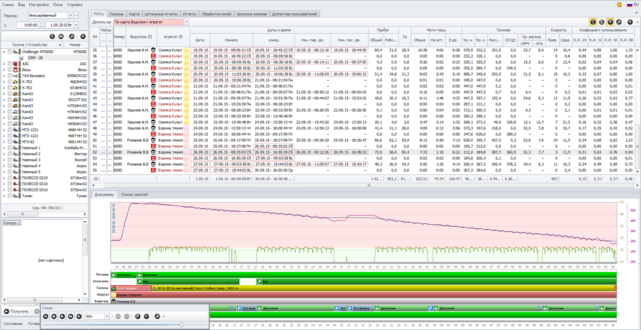Viewport: 641px width, 330px height.
Task: Click the Весы scales icon
Action: (16, 70)
